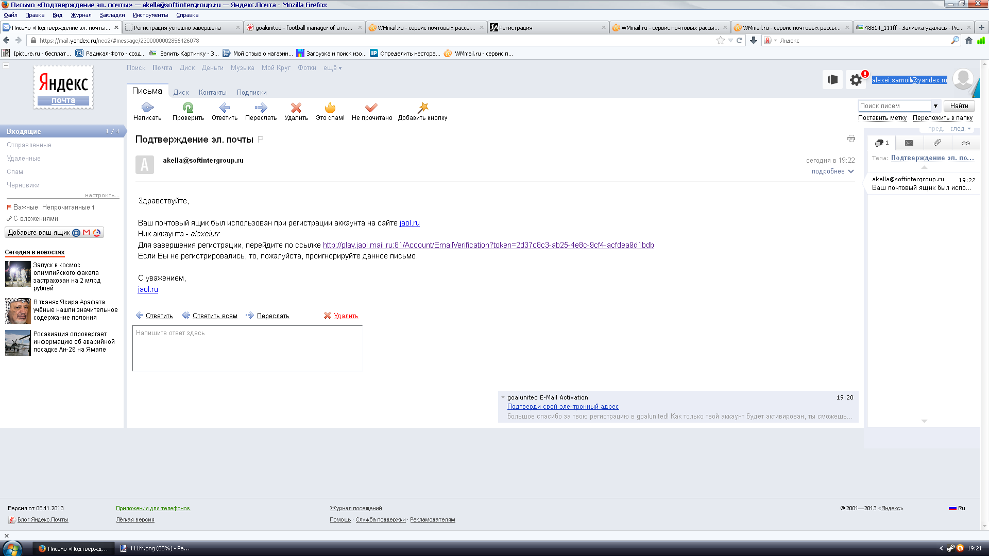Click the user avatar picture

coord(963,79)
